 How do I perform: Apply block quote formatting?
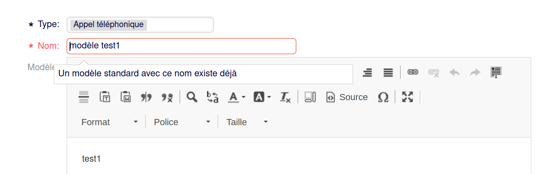tap(146, 97)
